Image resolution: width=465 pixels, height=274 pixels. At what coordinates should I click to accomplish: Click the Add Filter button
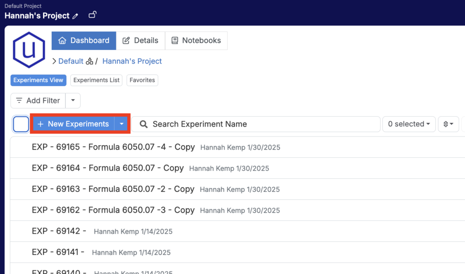pyautogui.click(x=38, y=101)
